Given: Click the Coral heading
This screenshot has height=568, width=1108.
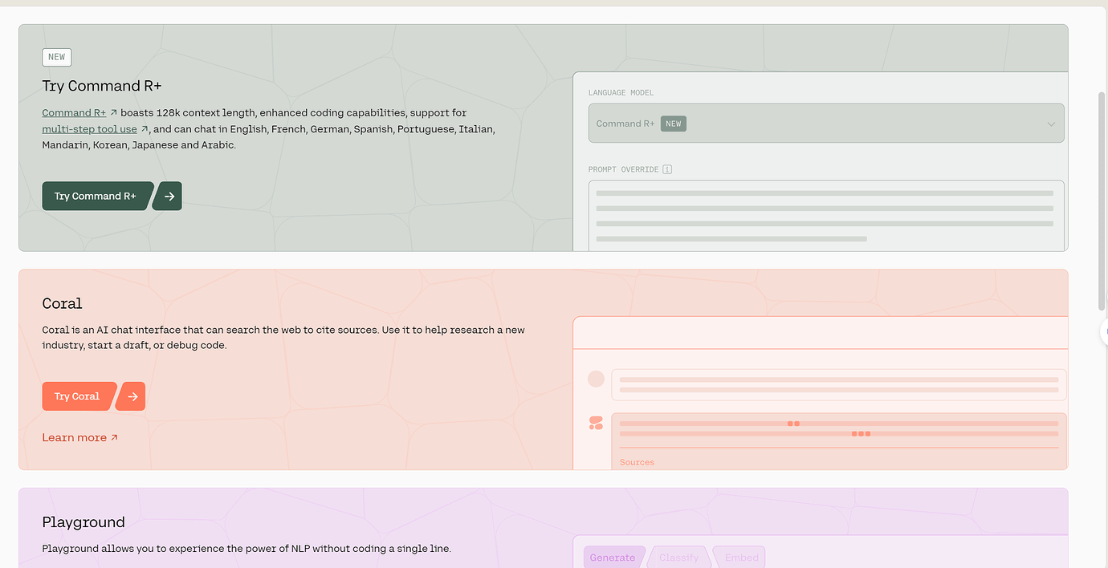Looking at the screenshot, I should click(63, 303).
